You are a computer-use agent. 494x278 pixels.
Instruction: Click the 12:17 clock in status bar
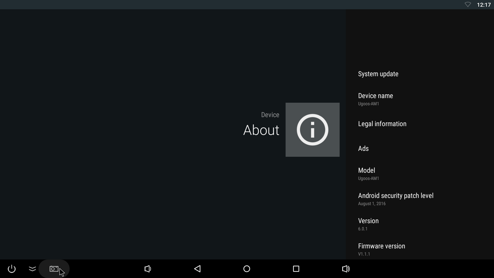point(484,5)
